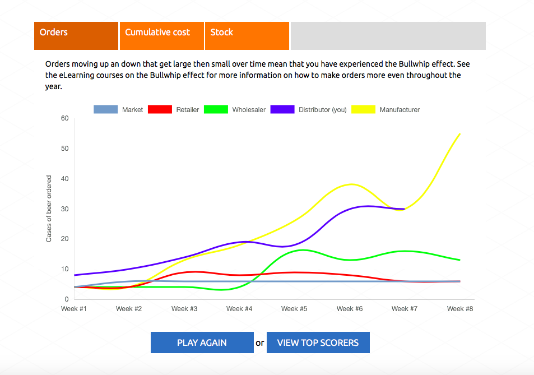Click the 0 value on y-axis
The width and height of the screenshot is (534, 375).
click(x=67, y=299)
